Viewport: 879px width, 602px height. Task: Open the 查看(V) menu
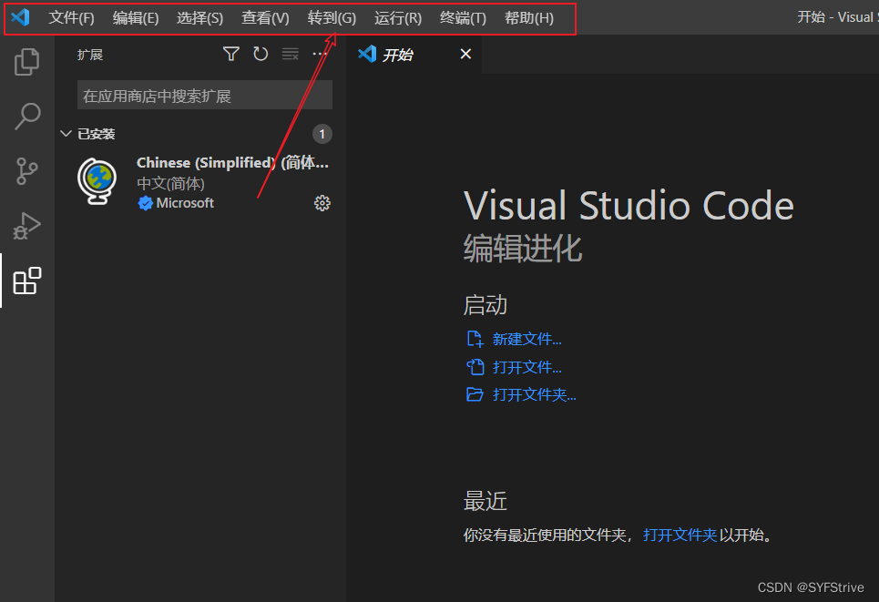pyautogui.click(x=265, y=18)
